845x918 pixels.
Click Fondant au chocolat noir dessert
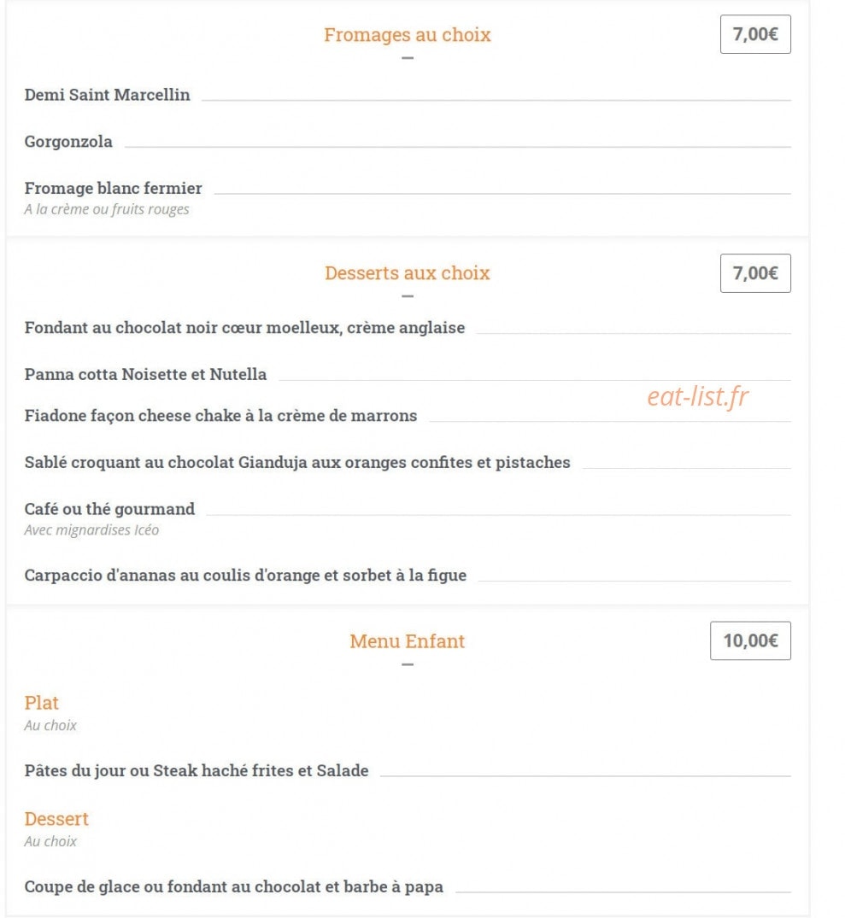coord(244,328)
